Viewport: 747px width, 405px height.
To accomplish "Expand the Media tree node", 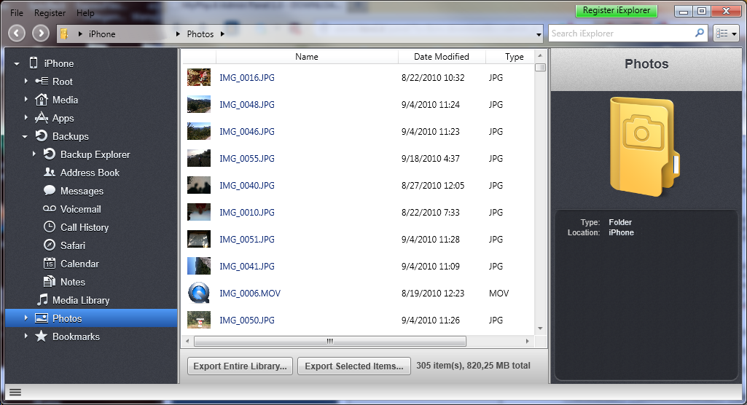I will (26, 100).
